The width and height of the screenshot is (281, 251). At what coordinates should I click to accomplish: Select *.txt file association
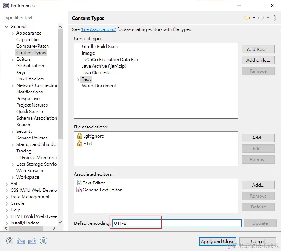88,143
